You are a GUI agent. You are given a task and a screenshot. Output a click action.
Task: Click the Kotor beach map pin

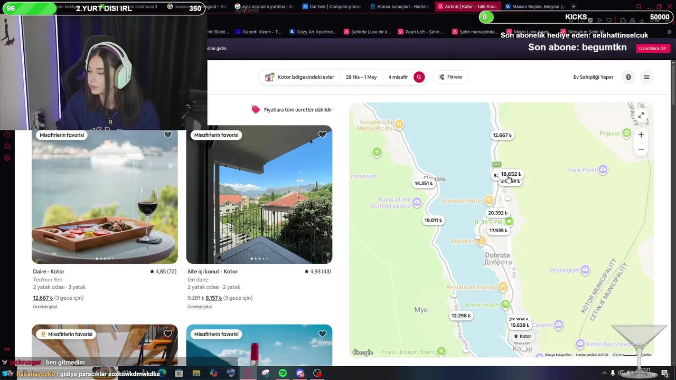[x=506, y=304]
